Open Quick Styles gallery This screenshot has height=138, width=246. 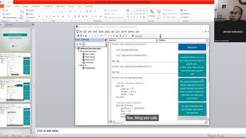point(159,14)
